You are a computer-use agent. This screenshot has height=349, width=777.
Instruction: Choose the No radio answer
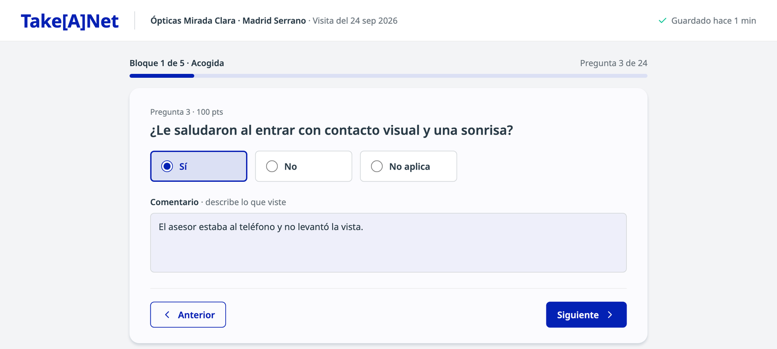pyautogui.click(x=304, y=166)
